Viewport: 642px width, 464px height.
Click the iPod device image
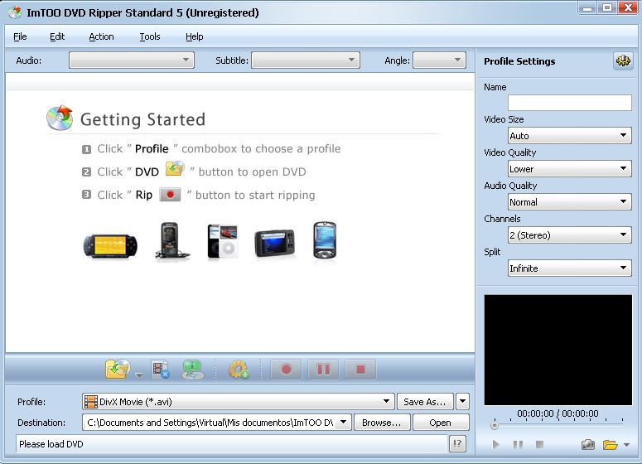pyautogui.click(x=222, y=241)
